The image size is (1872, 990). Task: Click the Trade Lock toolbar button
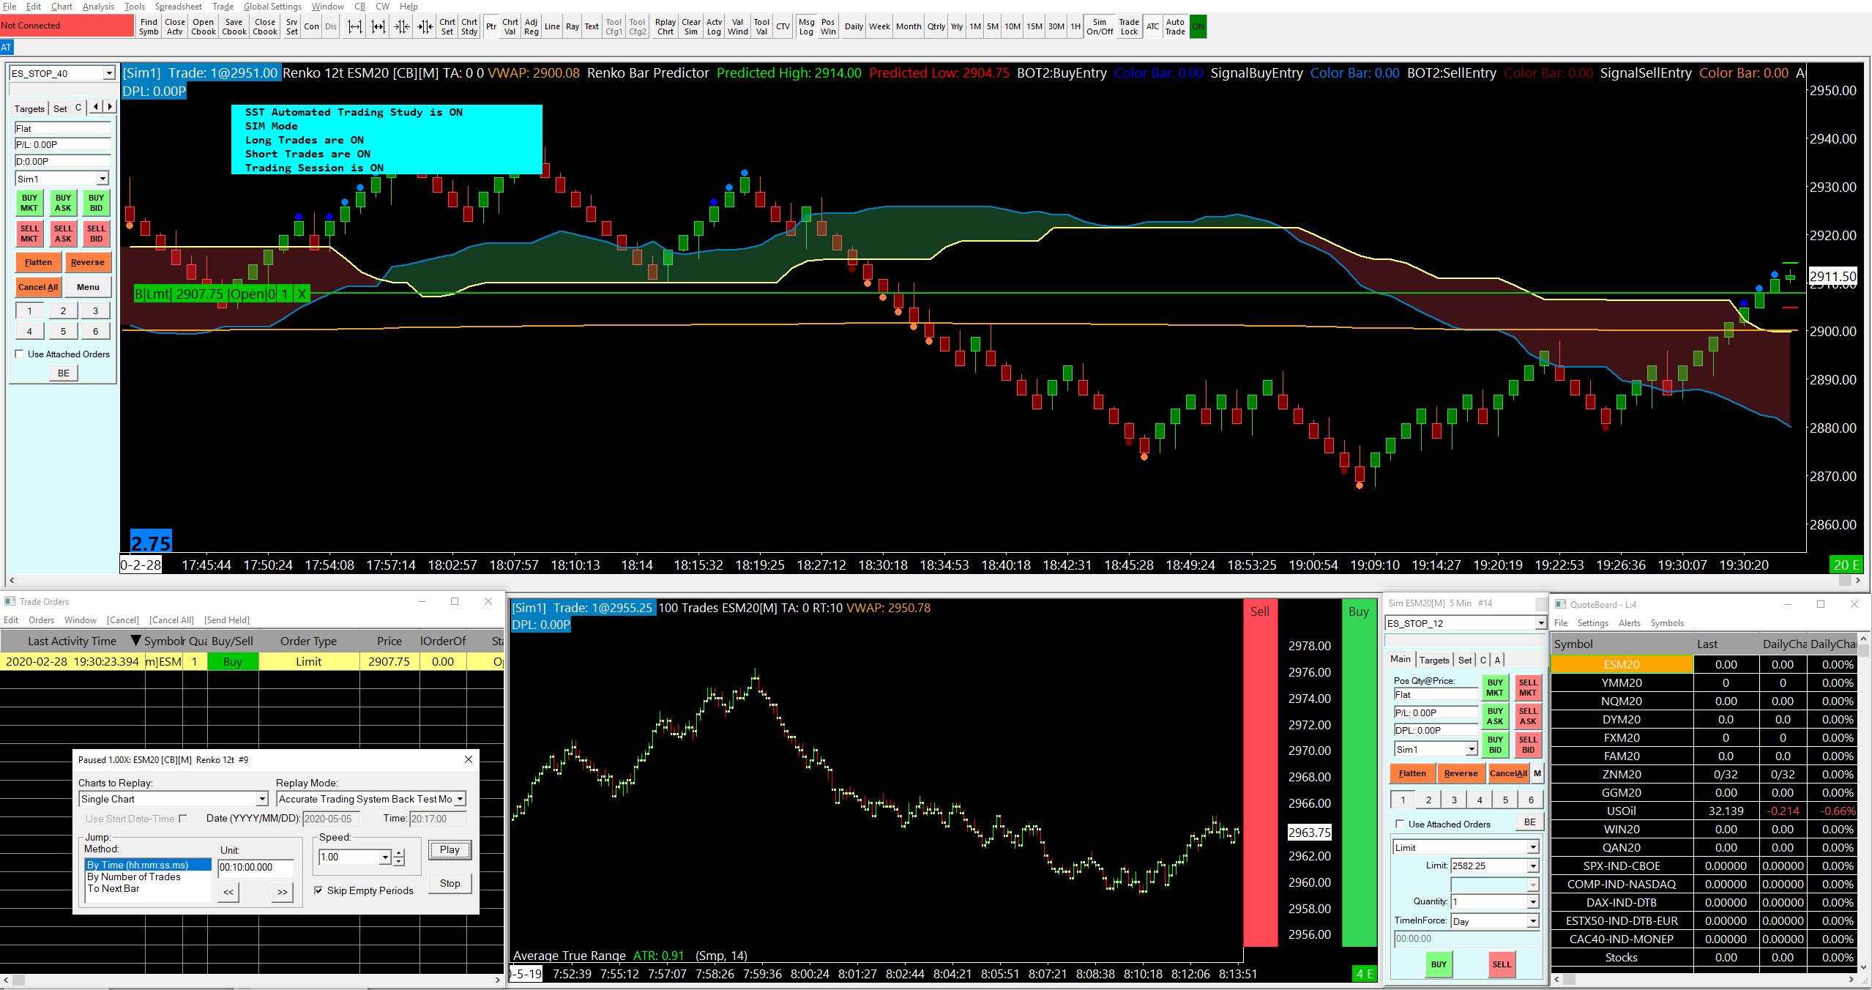coord(1129,26)
